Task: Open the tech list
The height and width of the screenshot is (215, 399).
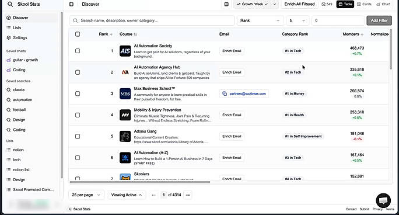Action: pos(16,159)
